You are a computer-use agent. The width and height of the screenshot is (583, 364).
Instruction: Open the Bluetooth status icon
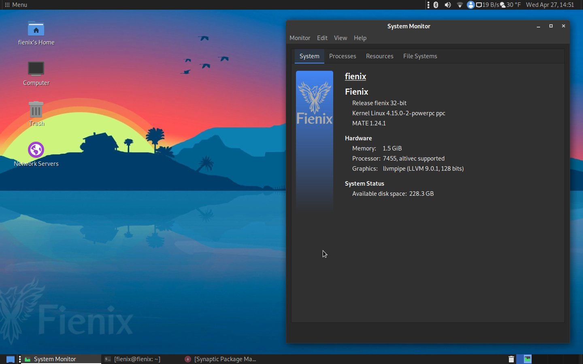pos(436,4)
